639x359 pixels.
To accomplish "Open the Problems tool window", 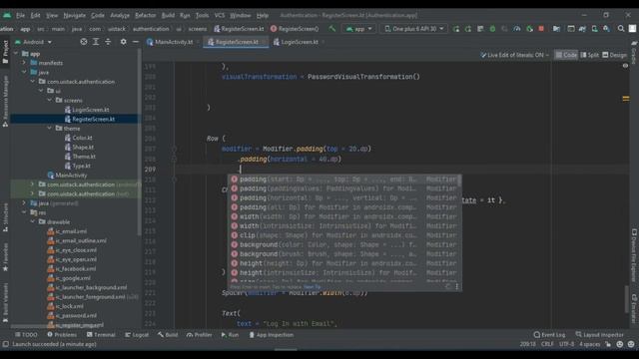I will tap(62, 335).
